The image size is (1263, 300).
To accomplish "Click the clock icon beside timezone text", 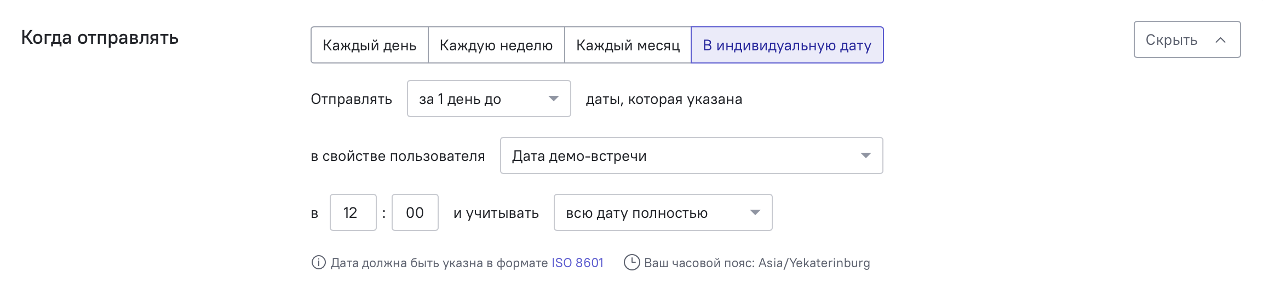I will [x=631, y=263].
